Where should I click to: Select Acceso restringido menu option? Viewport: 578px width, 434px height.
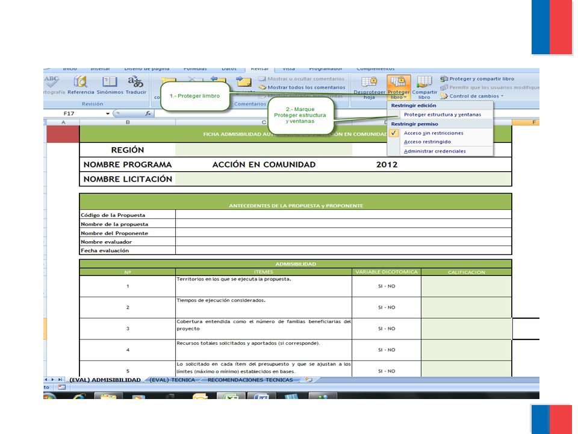tap(427, 142)
